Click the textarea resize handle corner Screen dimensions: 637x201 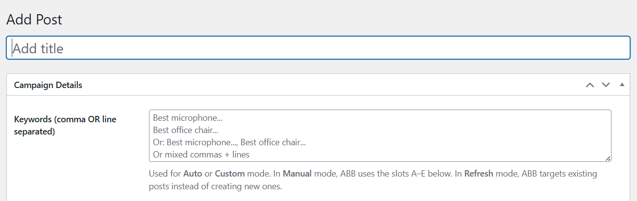click(x=608, y=158)
